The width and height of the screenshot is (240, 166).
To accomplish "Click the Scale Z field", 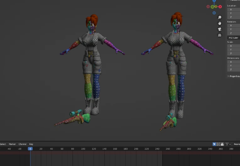I will [234, 53].
